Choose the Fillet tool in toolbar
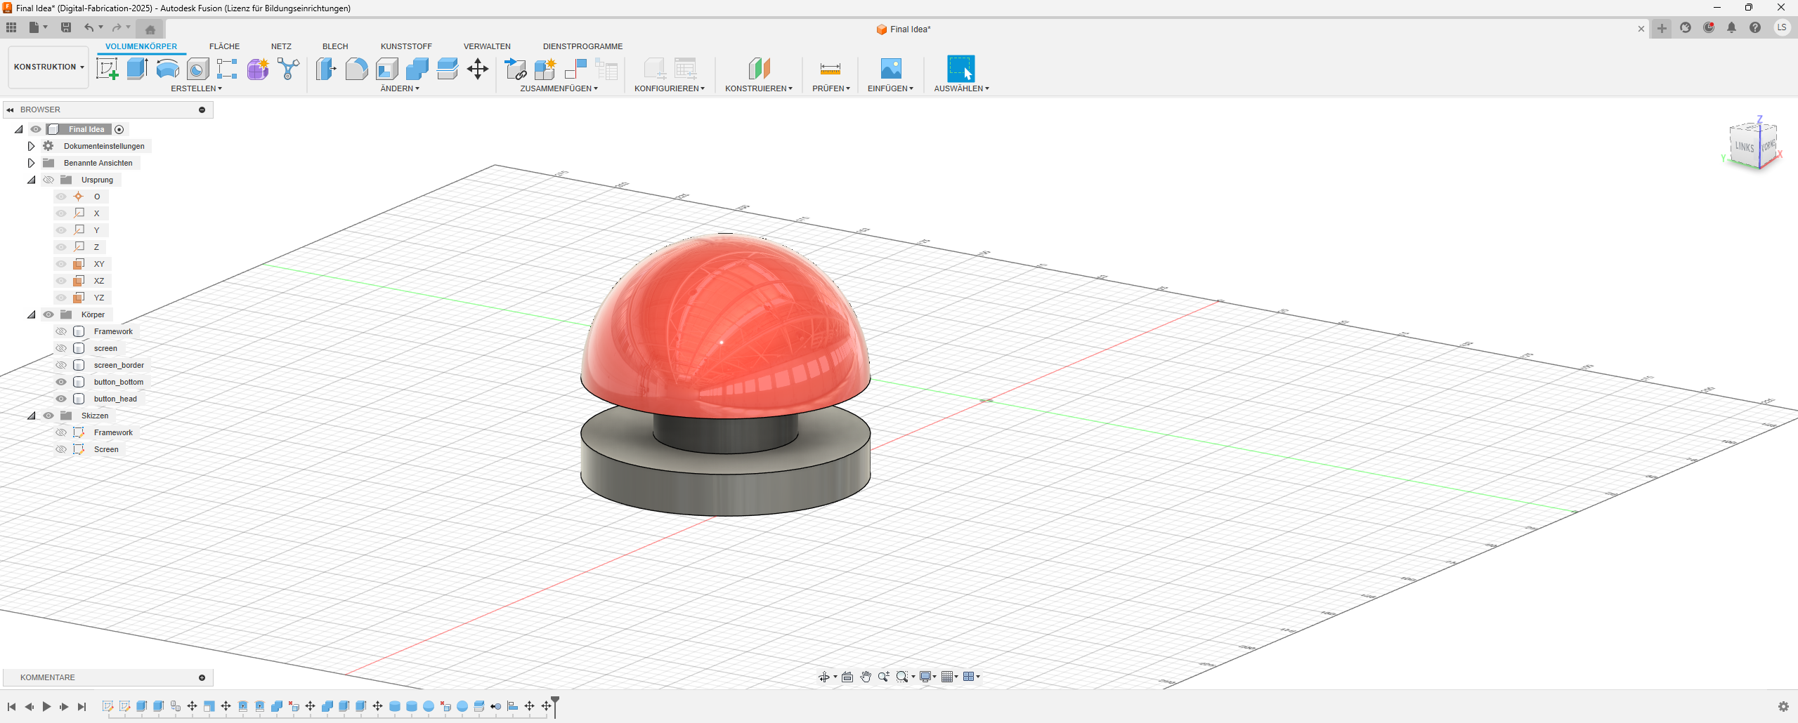 [356, 69]
